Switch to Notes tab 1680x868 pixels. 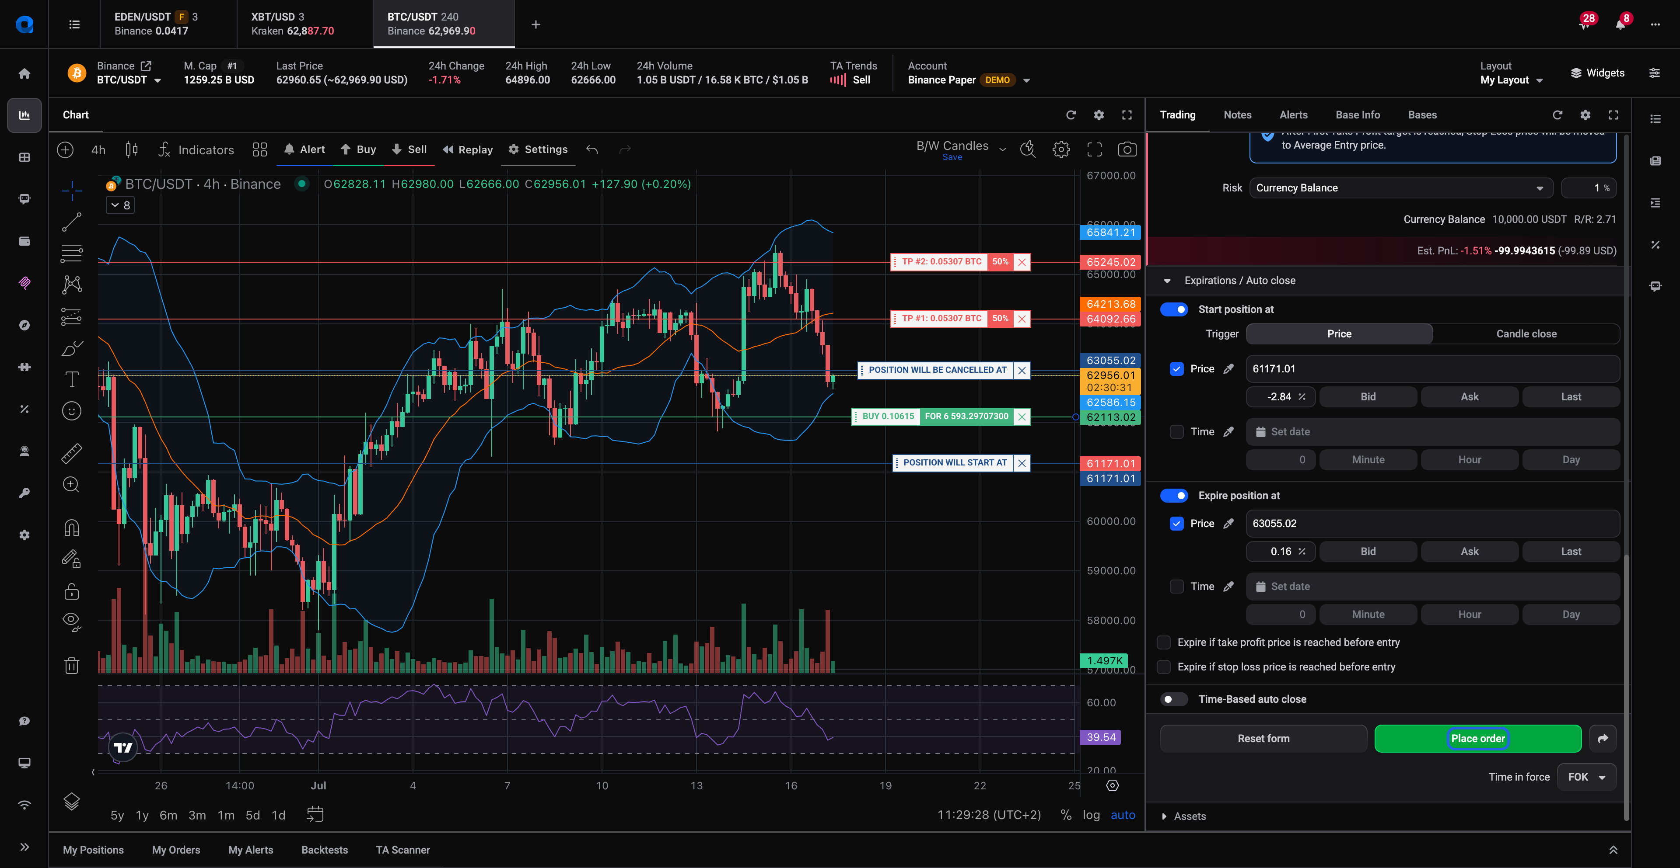1237,115
